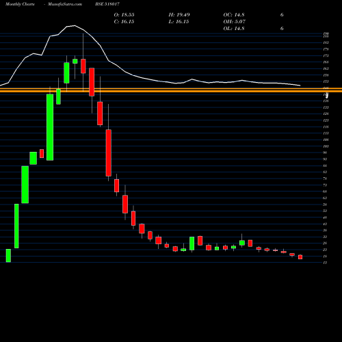Click the low value L: 16.15

[179, 22]
